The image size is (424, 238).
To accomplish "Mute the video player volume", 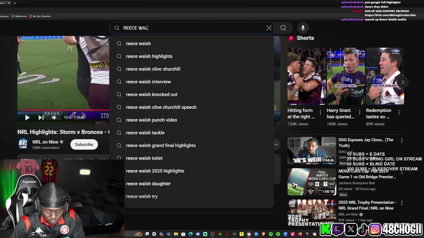I will coord(54,117).
